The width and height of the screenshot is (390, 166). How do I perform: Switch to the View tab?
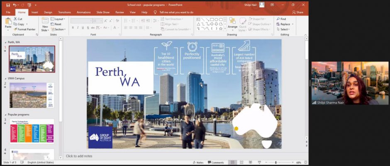tap(133, 12)
